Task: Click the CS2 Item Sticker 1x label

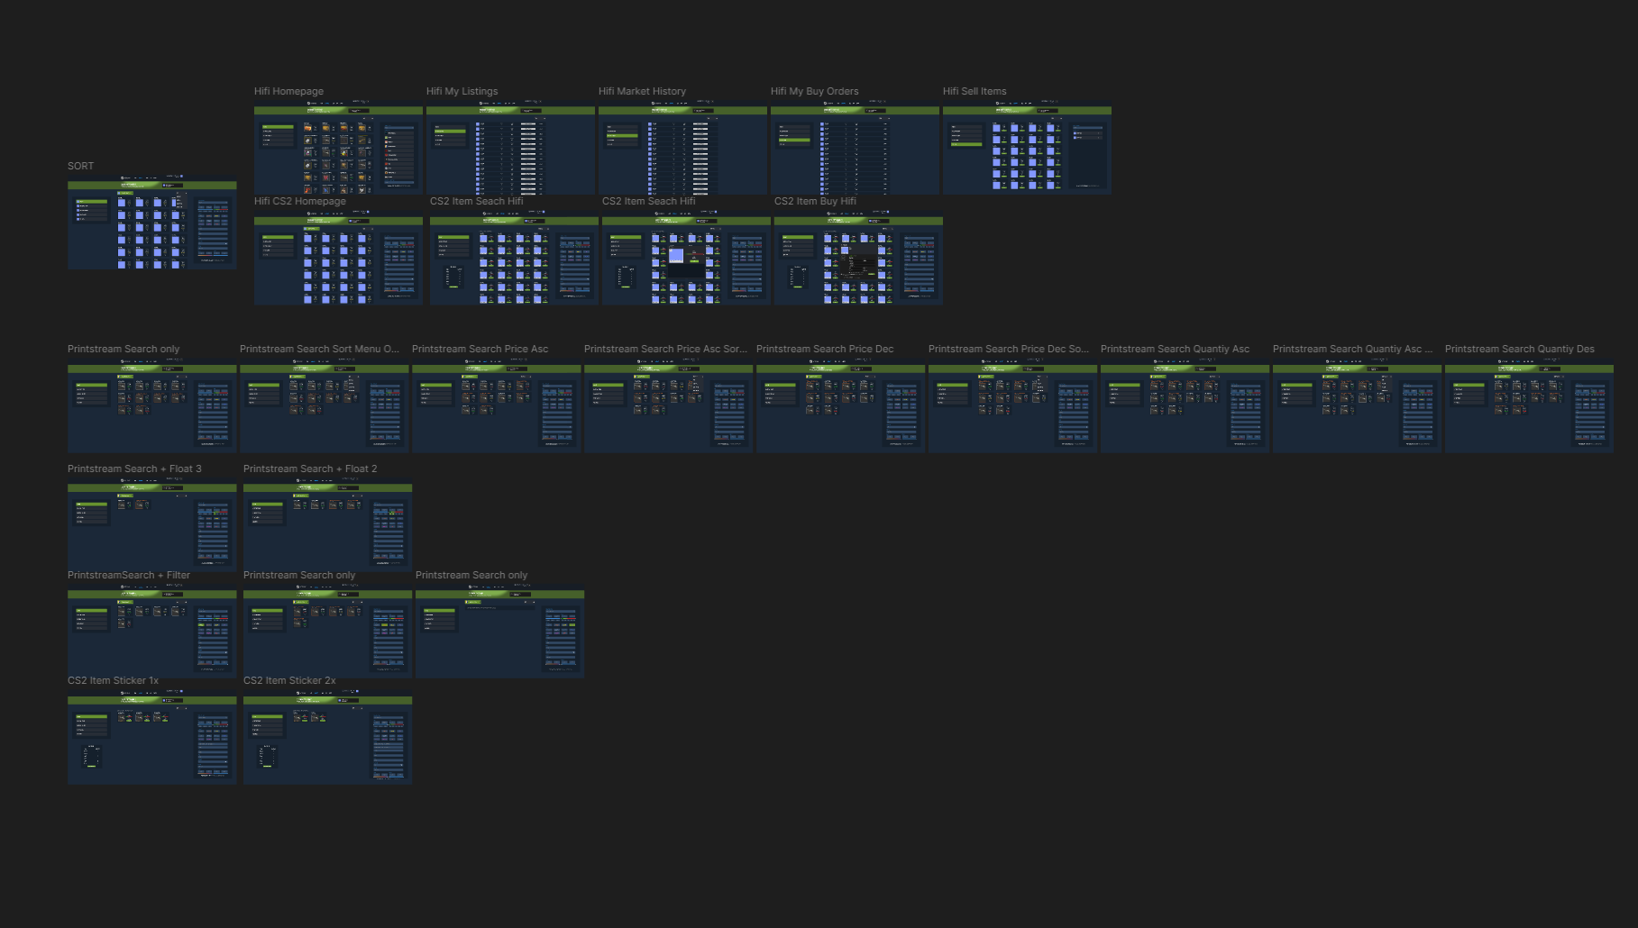Action: point(113,680)
